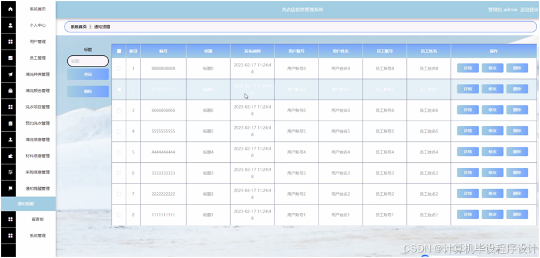Go to 系统首页 in the breadcrumb
This screenshot has height=258, width=540.
(78, 27)
